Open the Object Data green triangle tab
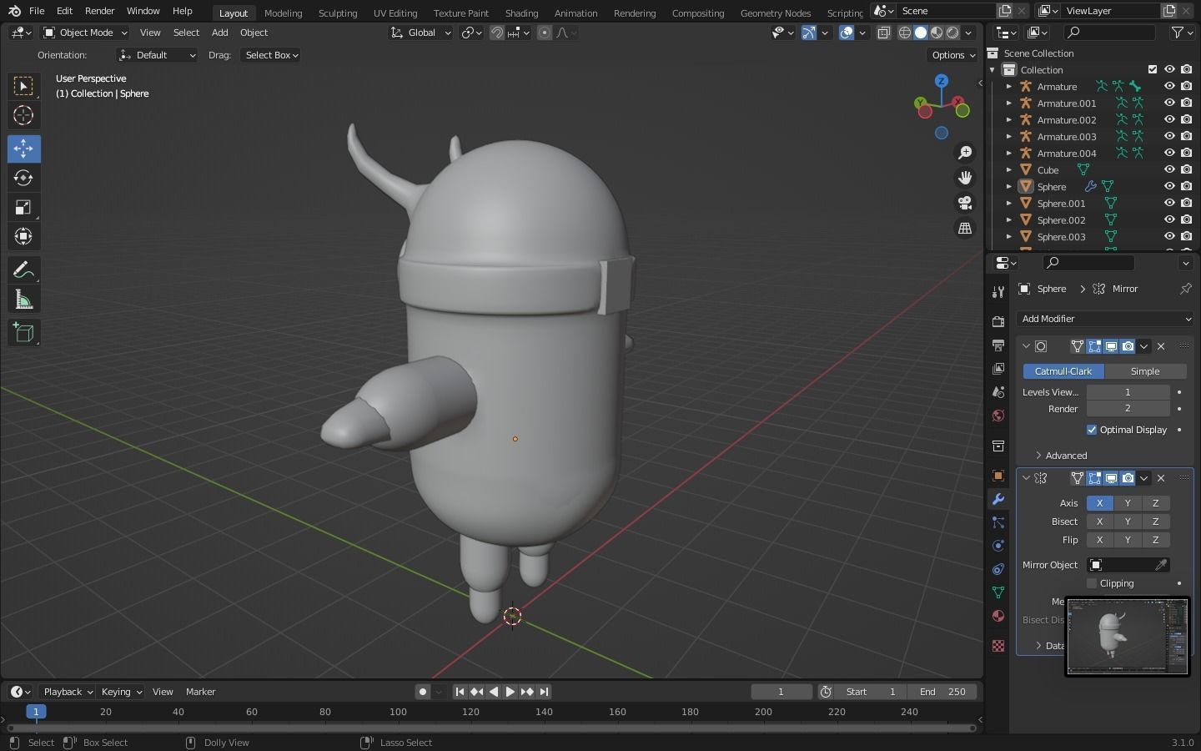1201x751 pixels. tap(998, 592)
